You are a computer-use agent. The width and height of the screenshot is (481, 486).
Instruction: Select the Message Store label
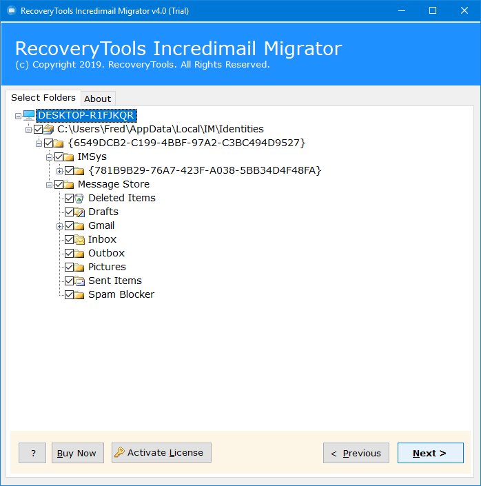tap(114, 185)
